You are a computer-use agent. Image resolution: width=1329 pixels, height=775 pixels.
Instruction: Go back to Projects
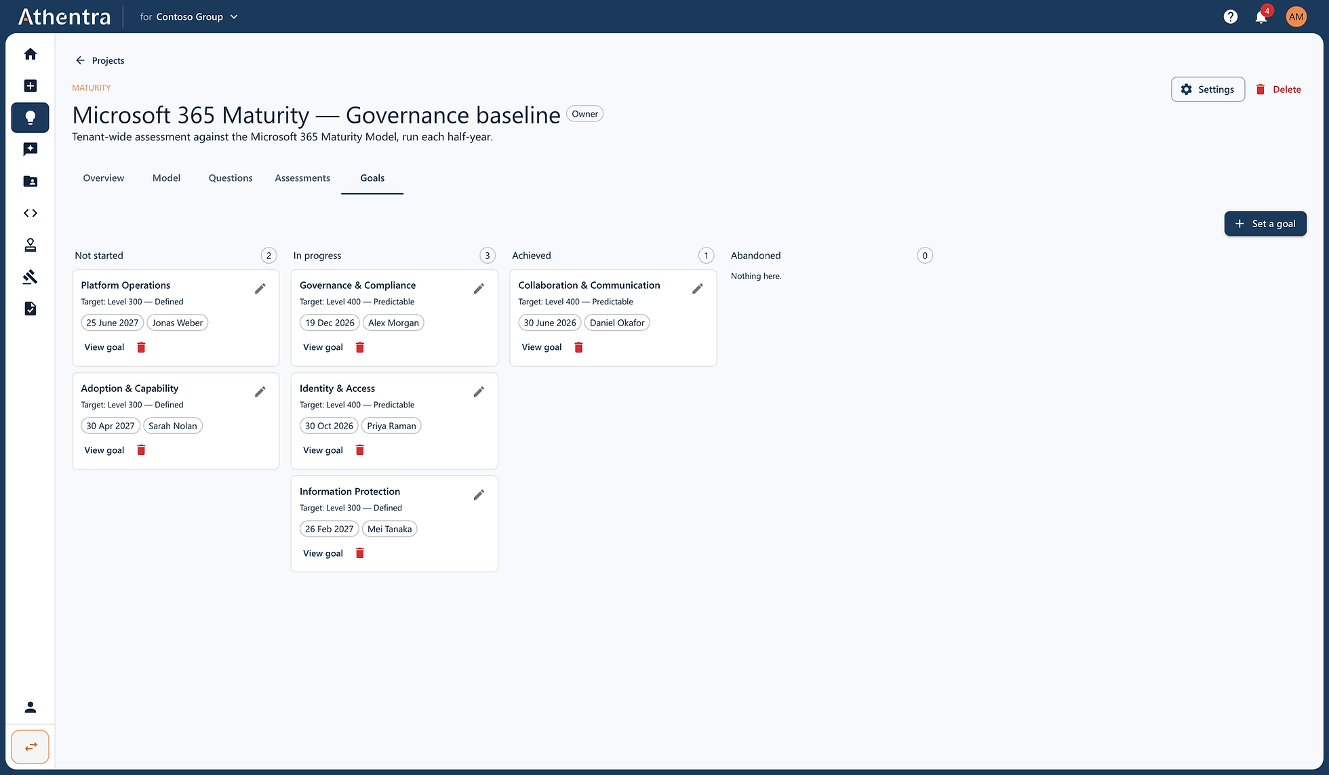[100, 60]
